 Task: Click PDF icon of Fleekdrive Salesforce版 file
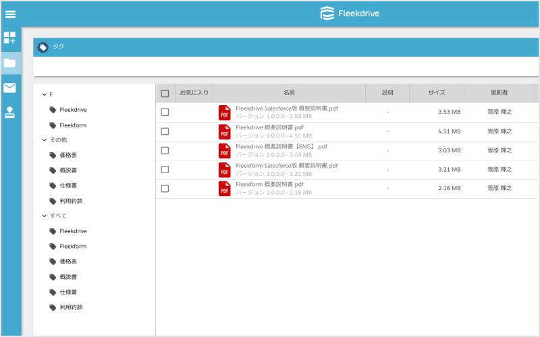point(225,113)
